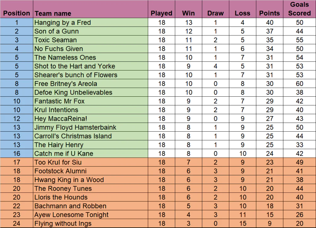This screenshot has width=316, height=228.
Task: Click the Fantastic Mr Fox cell
Action: point(90,101)
